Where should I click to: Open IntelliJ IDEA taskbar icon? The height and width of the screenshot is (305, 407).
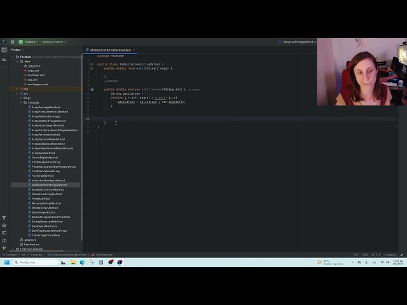click(120, 262)
